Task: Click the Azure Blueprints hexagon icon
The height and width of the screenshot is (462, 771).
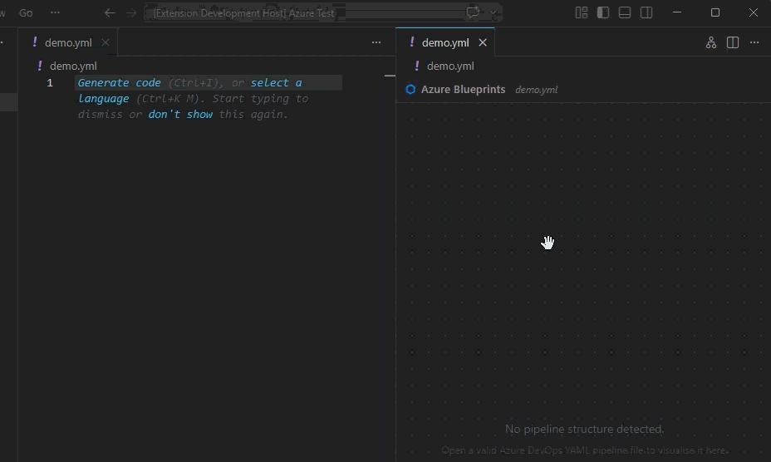Action: (410, 90)
